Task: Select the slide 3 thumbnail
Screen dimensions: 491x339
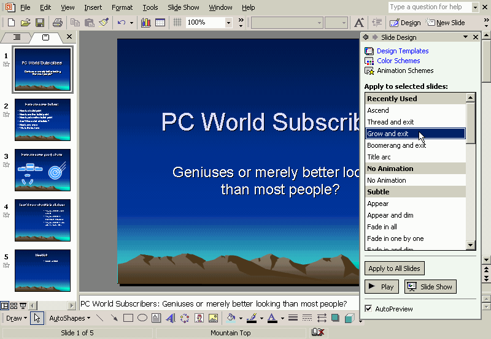Action: tap(42, 170)
